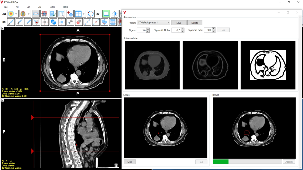This screenshot has height=170, width=303.
Task: Expand the viewport layout dropdown arrow
Action: [x=83, y=14]
